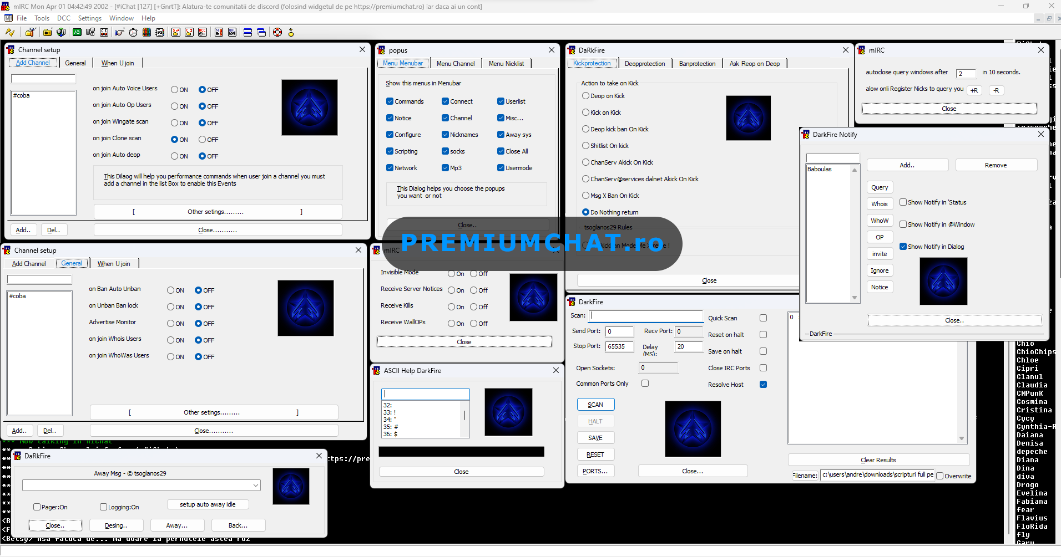Open the Channels list globe icon

[61, 32]
